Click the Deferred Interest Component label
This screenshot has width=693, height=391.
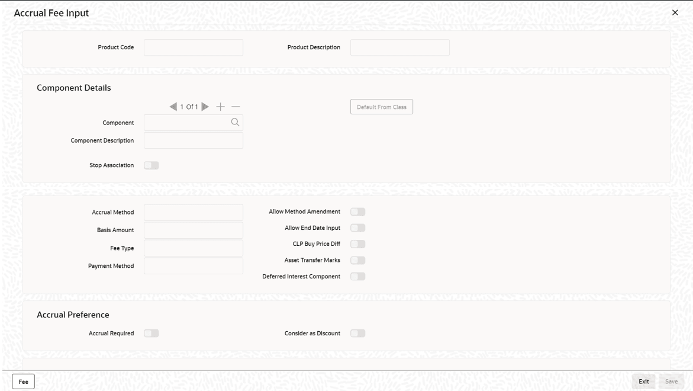coord(301,277)
